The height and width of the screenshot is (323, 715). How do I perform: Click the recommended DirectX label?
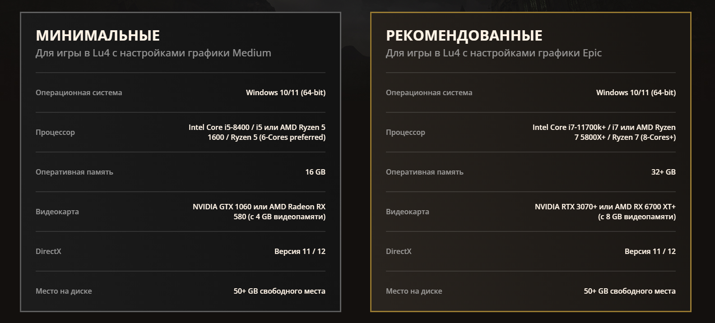pyautogui.click(x=399, y=251)
